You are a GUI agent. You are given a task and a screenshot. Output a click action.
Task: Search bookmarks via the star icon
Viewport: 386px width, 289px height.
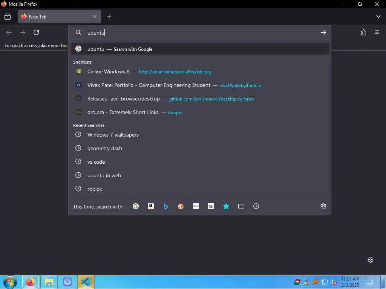(226, 206)
